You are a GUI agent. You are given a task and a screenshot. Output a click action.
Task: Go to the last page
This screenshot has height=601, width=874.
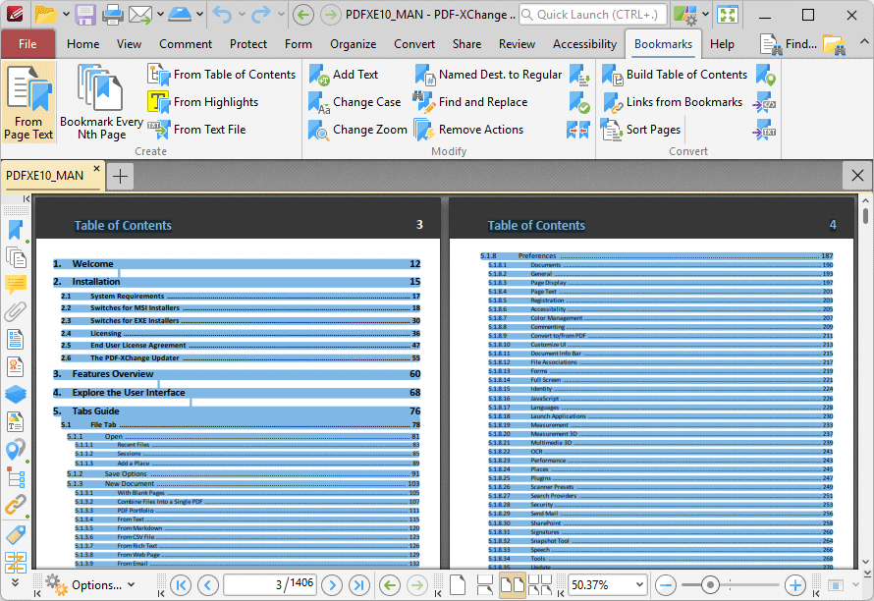[359, 585]
